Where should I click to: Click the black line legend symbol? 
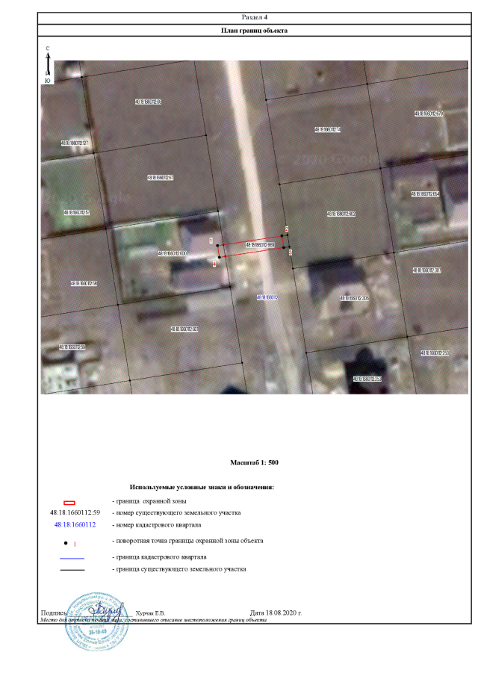click(71, 570)
